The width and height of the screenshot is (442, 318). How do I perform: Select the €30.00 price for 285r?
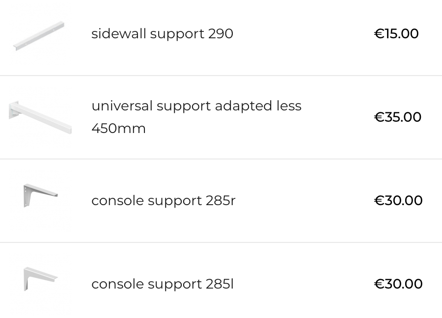[x=398, y=201]
